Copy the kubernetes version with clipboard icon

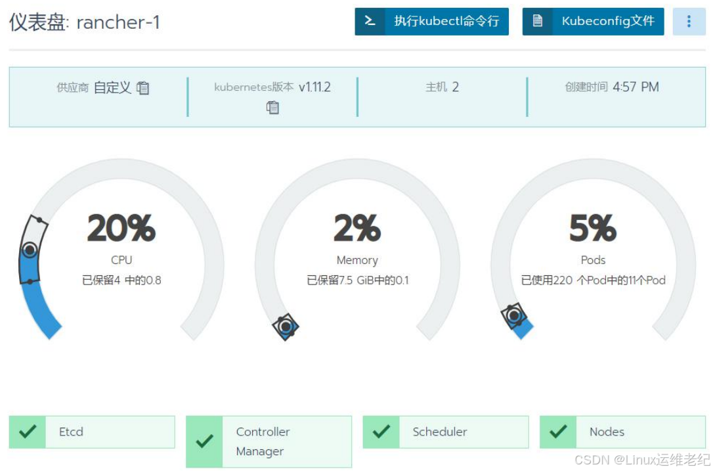coord(272,107)
